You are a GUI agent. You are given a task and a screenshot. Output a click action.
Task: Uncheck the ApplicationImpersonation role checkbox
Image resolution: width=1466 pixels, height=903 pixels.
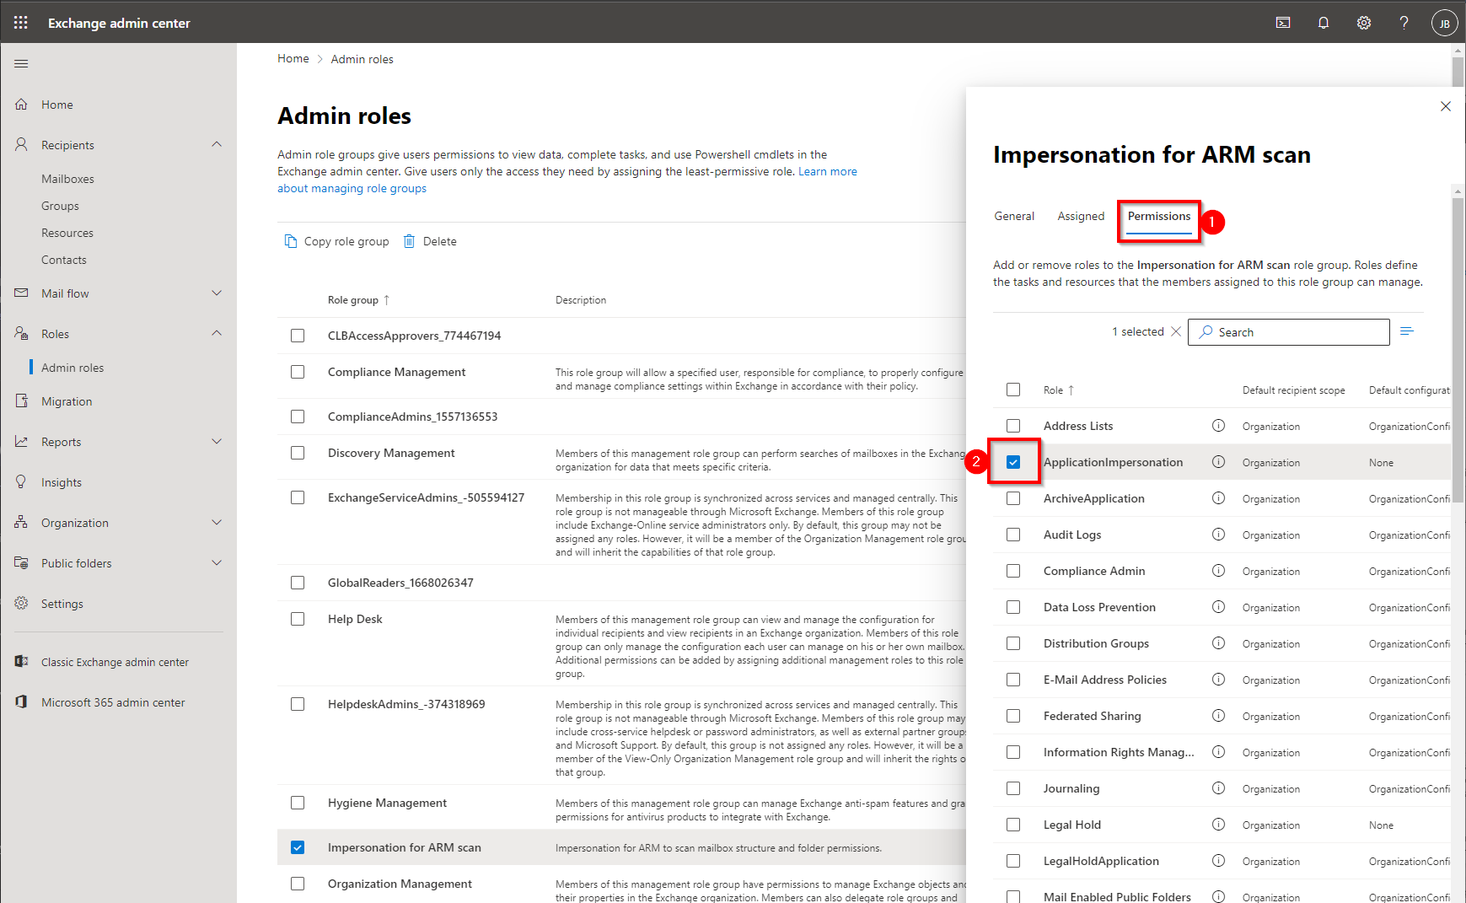point(1013,462)
